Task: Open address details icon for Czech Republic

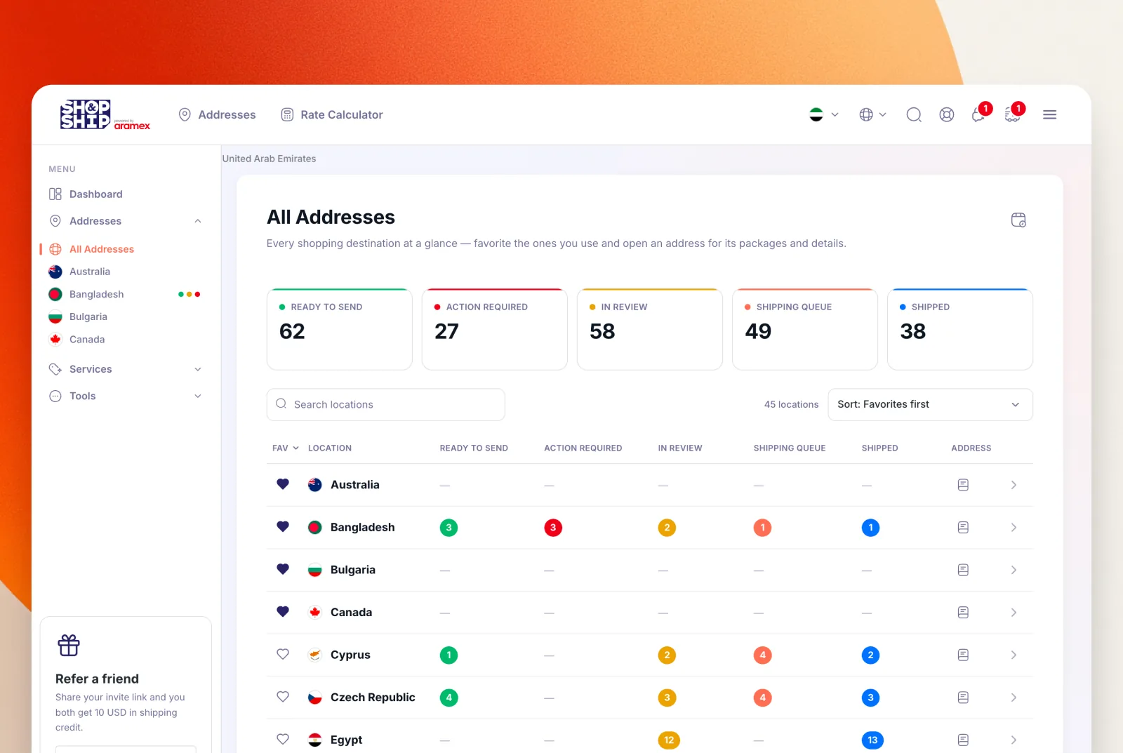Action: [x=963, y=698]
